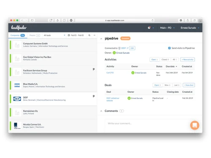
Task: Click the Ernest Surudo owner avatar under Connected to
Action: pyautogui.click(x=114, y=53)
